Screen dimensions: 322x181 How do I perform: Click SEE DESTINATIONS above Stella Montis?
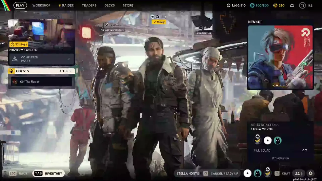point(264,125)
